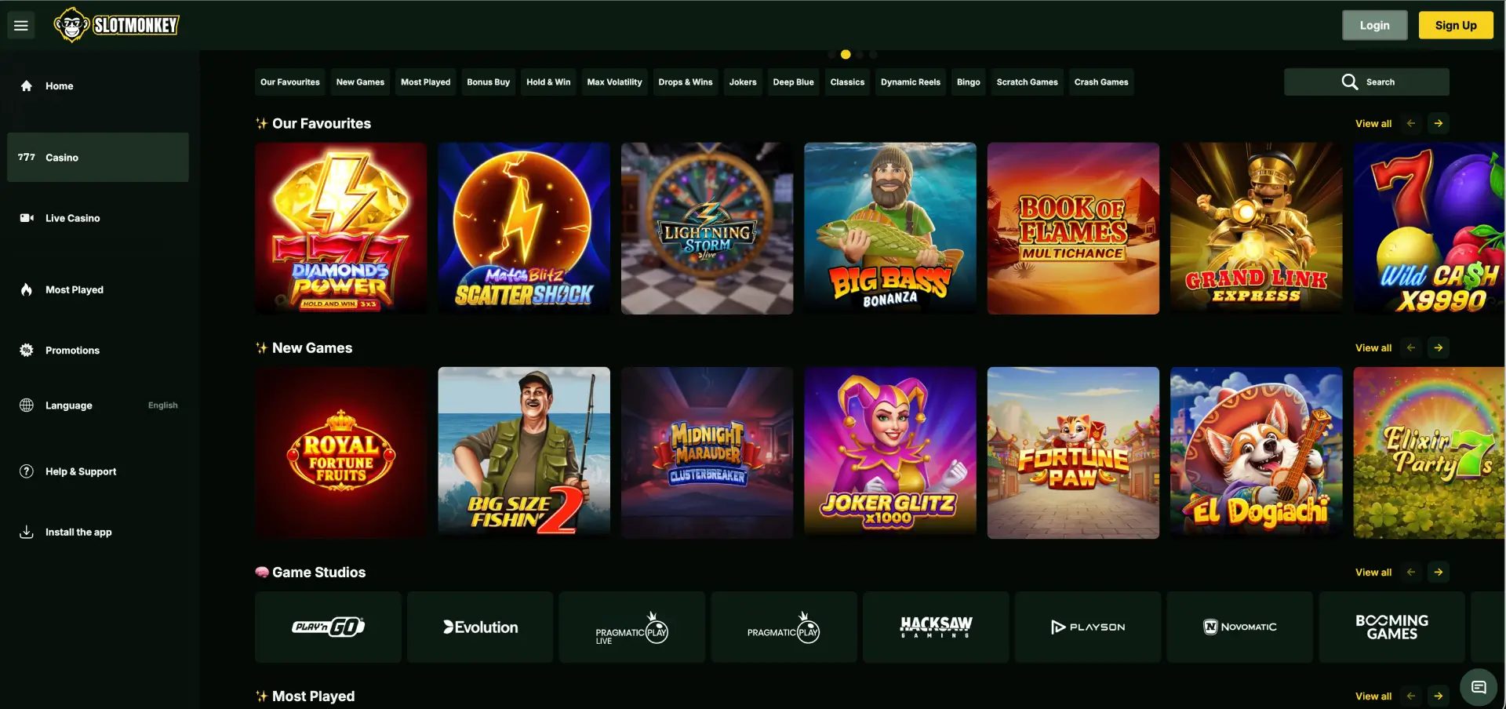Open the live chat bubble icon
1506x709 pixels.
click(x=1479, y=688)
